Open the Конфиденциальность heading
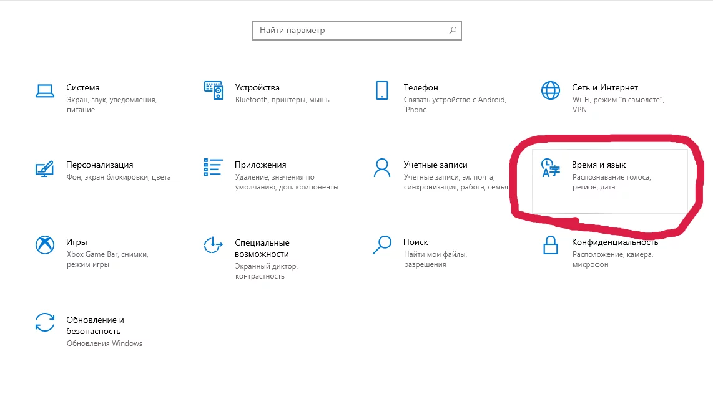Viewport: 713px width, 407px height. click(615, 242)
